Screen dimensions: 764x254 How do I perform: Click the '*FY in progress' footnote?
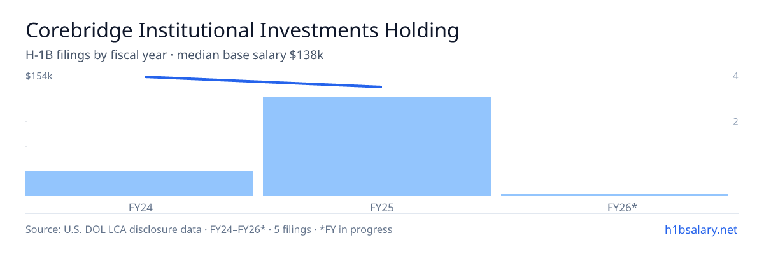click(357, 229)
